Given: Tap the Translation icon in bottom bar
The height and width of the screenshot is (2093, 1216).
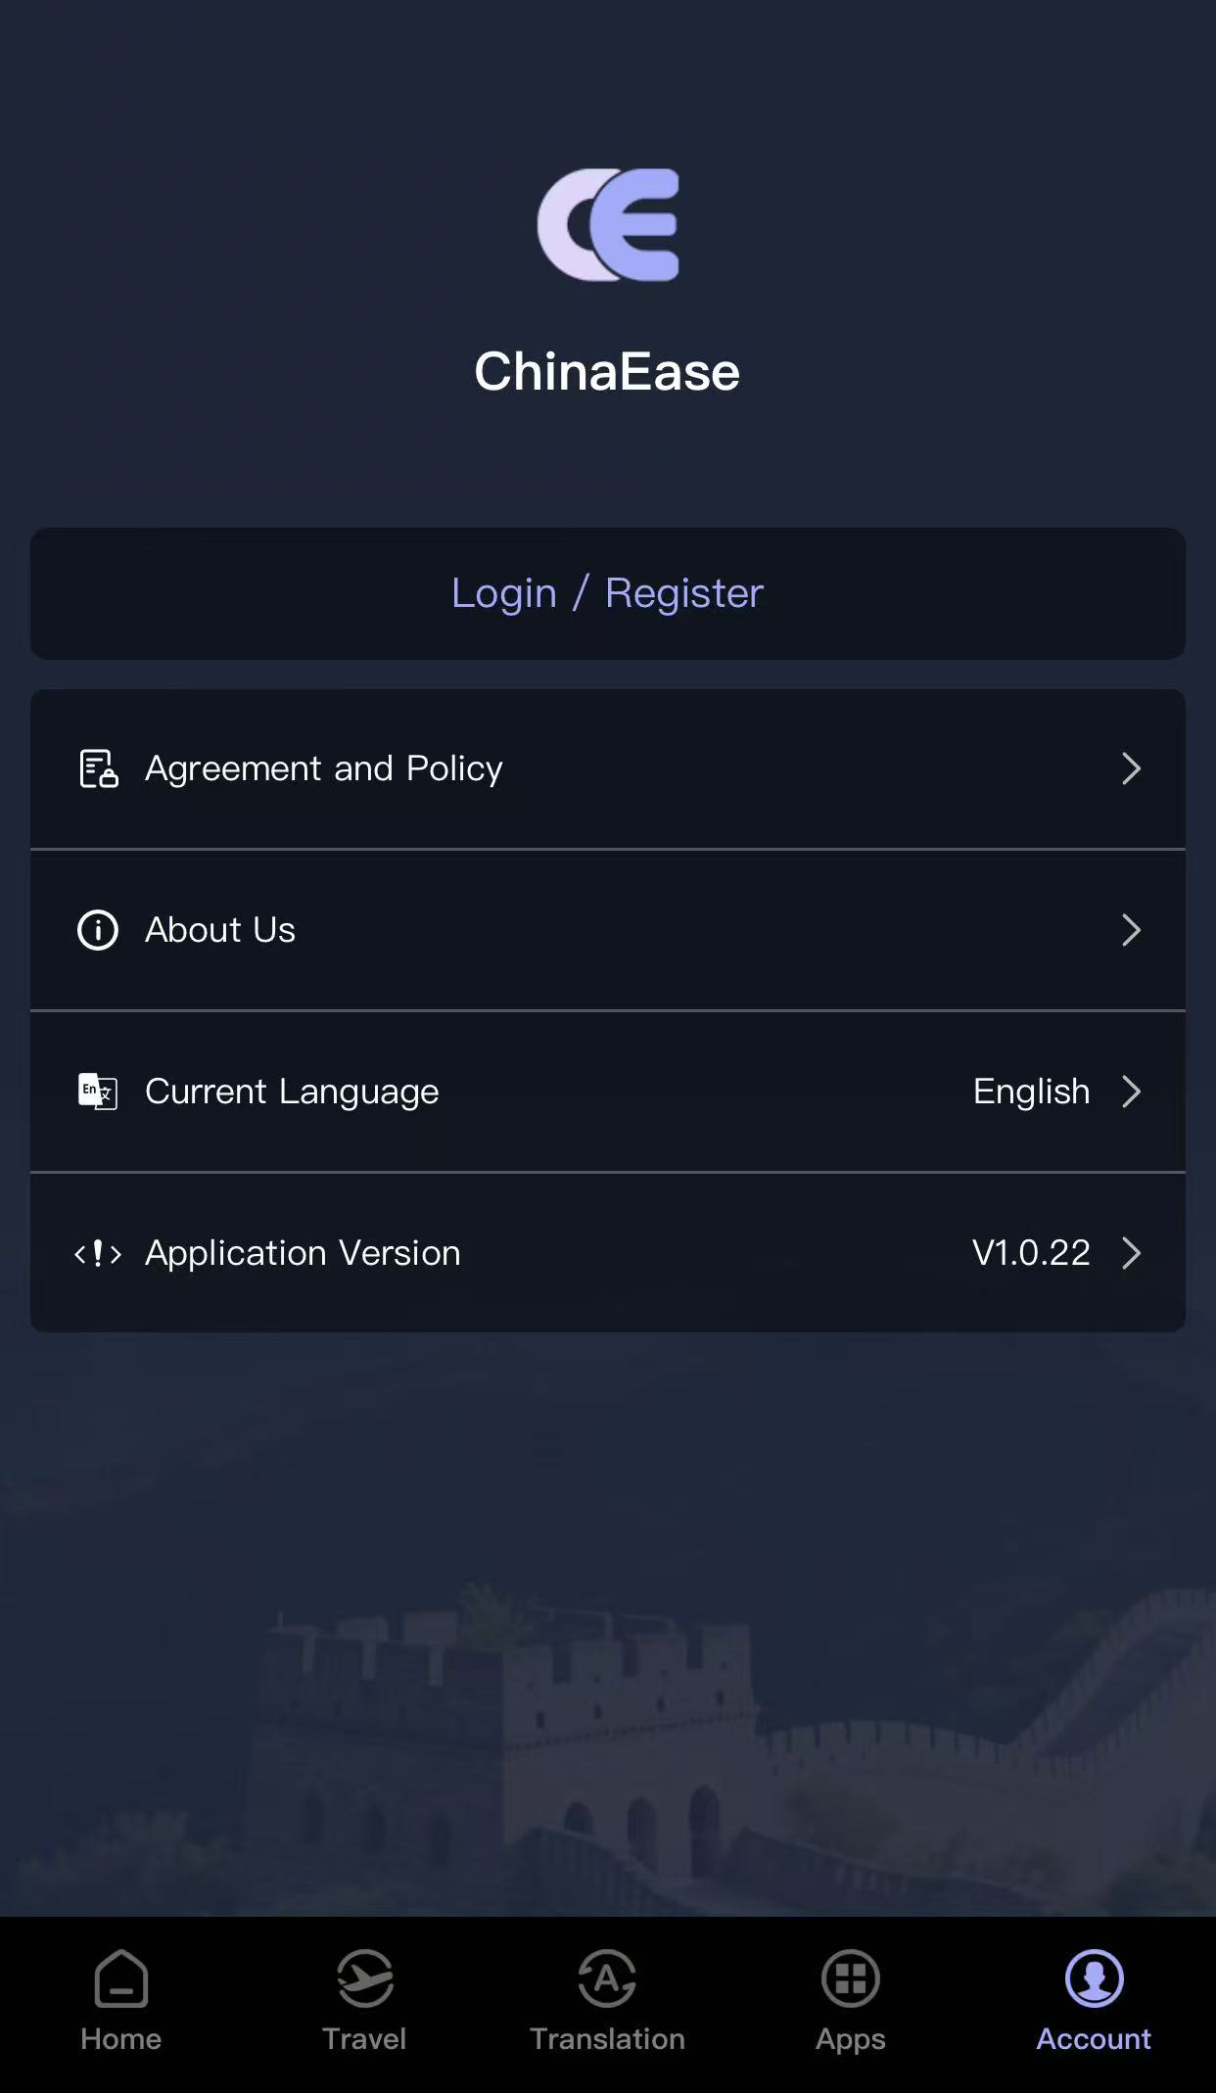Looking at the screenshot, I should pyautogui.click(x=607, y=1977).
